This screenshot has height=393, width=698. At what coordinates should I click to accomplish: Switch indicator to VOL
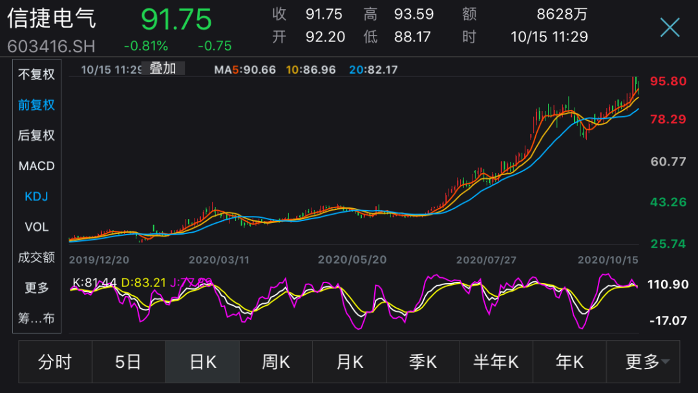(36, 227)
